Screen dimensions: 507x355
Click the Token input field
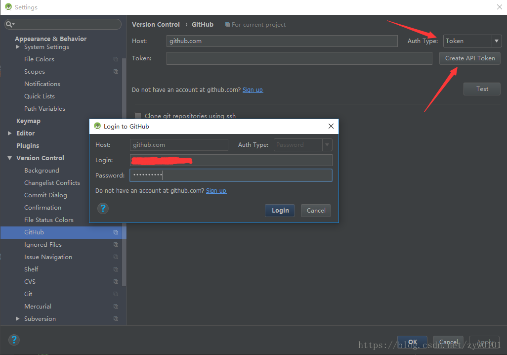pos(299,58)
